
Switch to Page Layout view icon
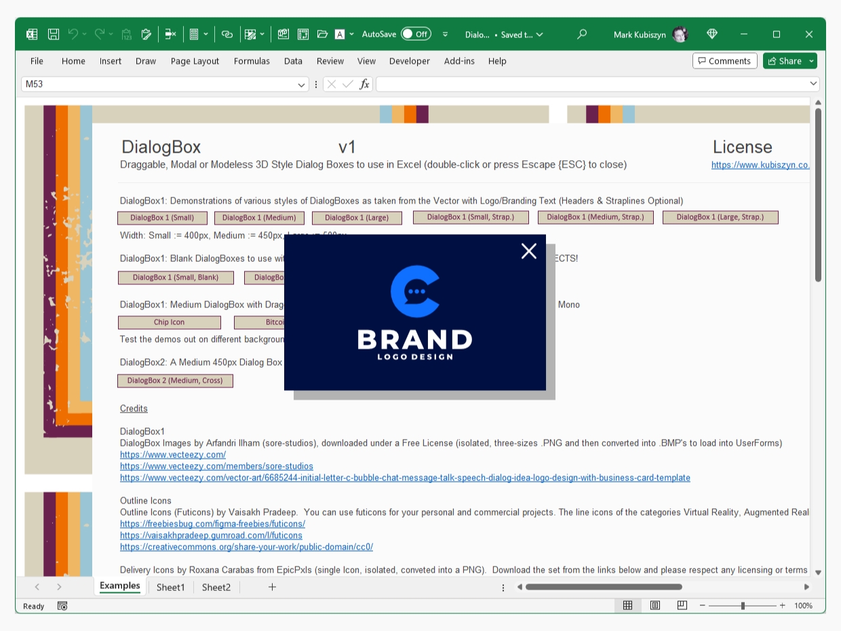(x=655, y=605)
